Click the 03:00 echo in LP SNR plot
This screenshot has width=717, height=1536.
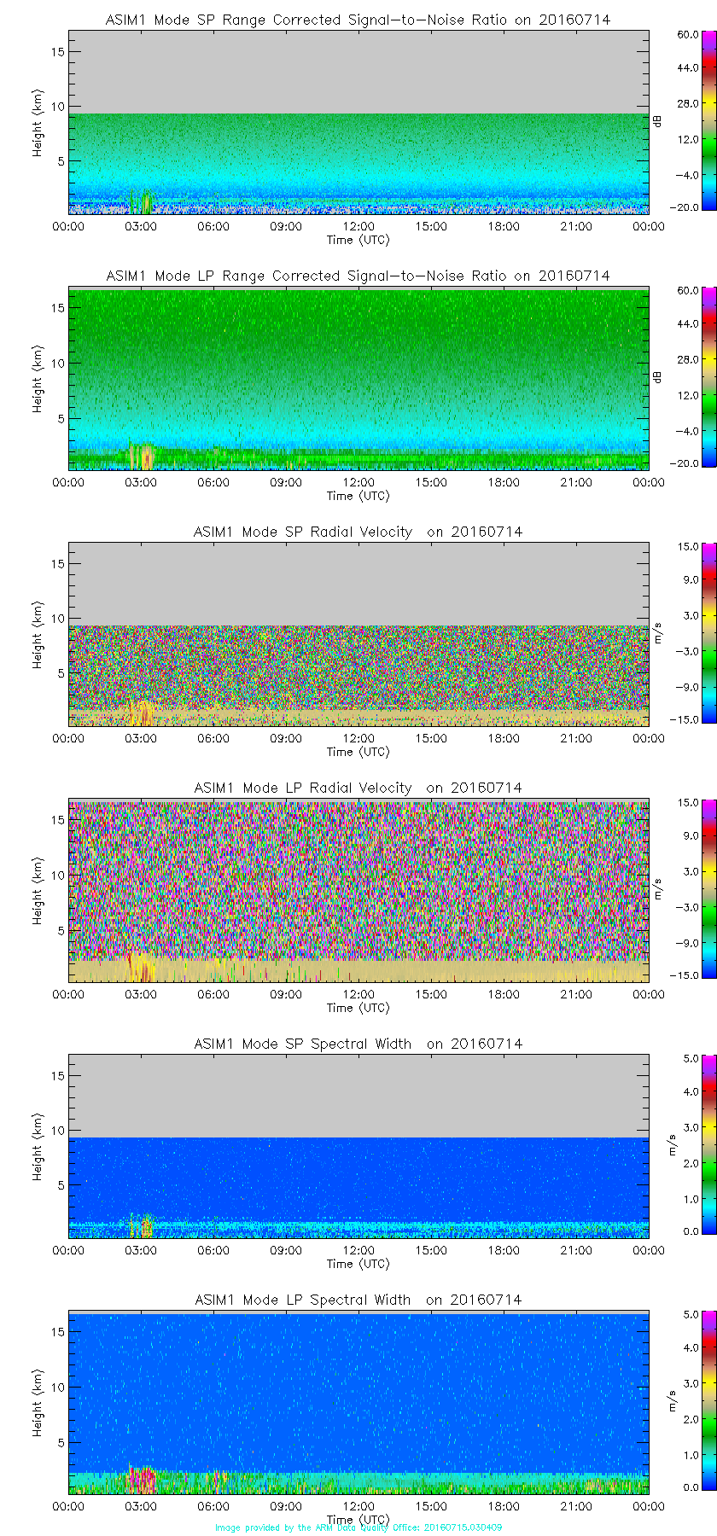[x=141, y=457]
